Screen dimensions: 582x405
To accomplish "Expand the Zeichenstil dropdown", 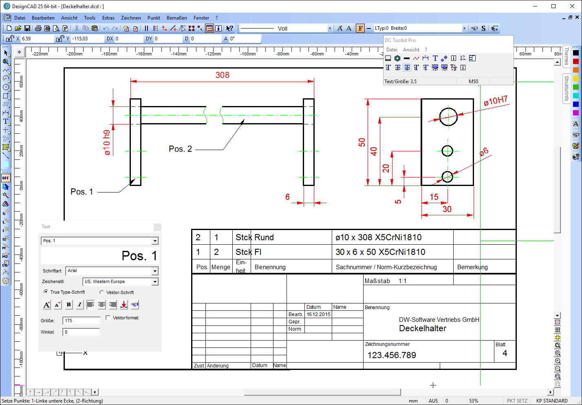I will (155, 282).
